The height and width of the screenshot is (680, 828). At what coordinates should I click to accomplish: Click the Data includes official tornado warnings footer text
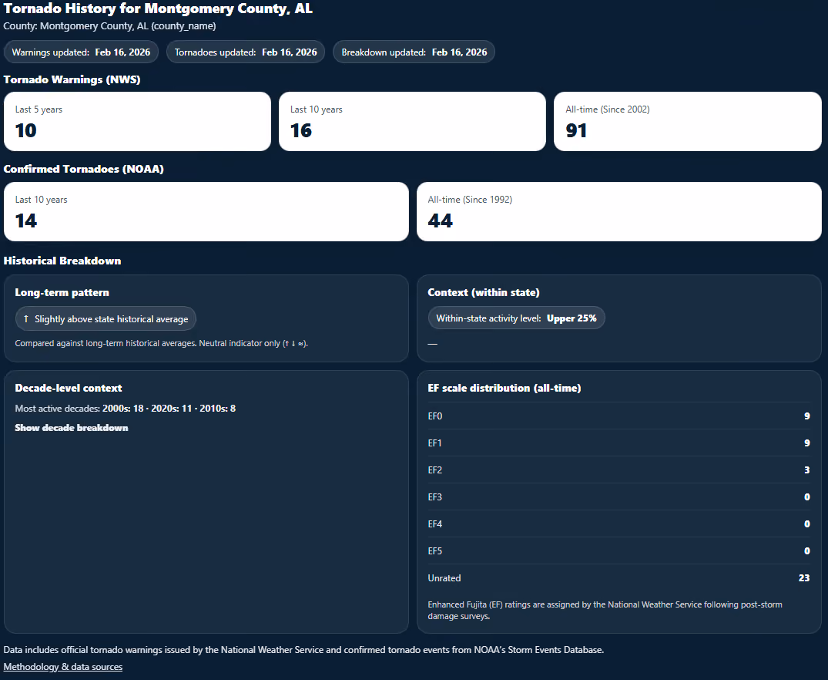pyautogui.click(x=303, y=650)
